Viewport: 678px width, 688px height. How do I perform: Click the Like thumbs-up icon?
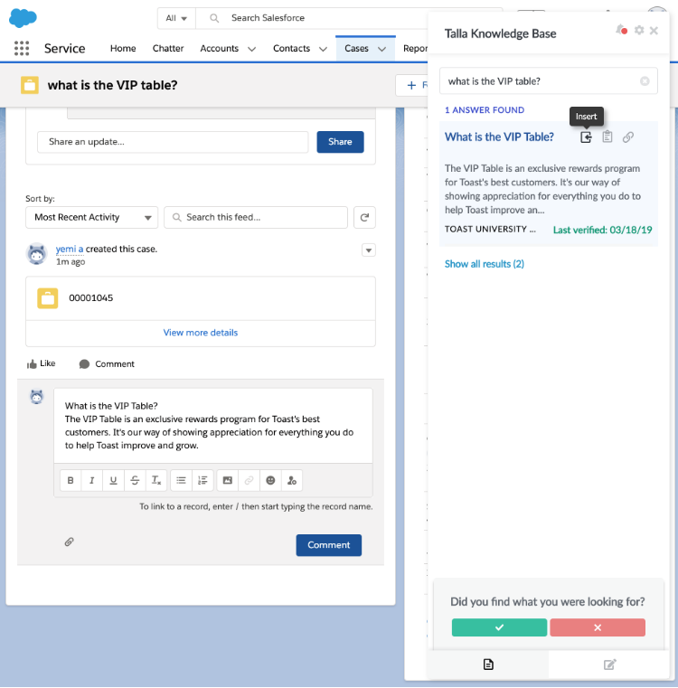(32, 363)
